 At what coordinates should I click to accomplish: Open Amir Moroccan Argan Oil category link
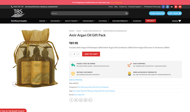pos(86,87)
